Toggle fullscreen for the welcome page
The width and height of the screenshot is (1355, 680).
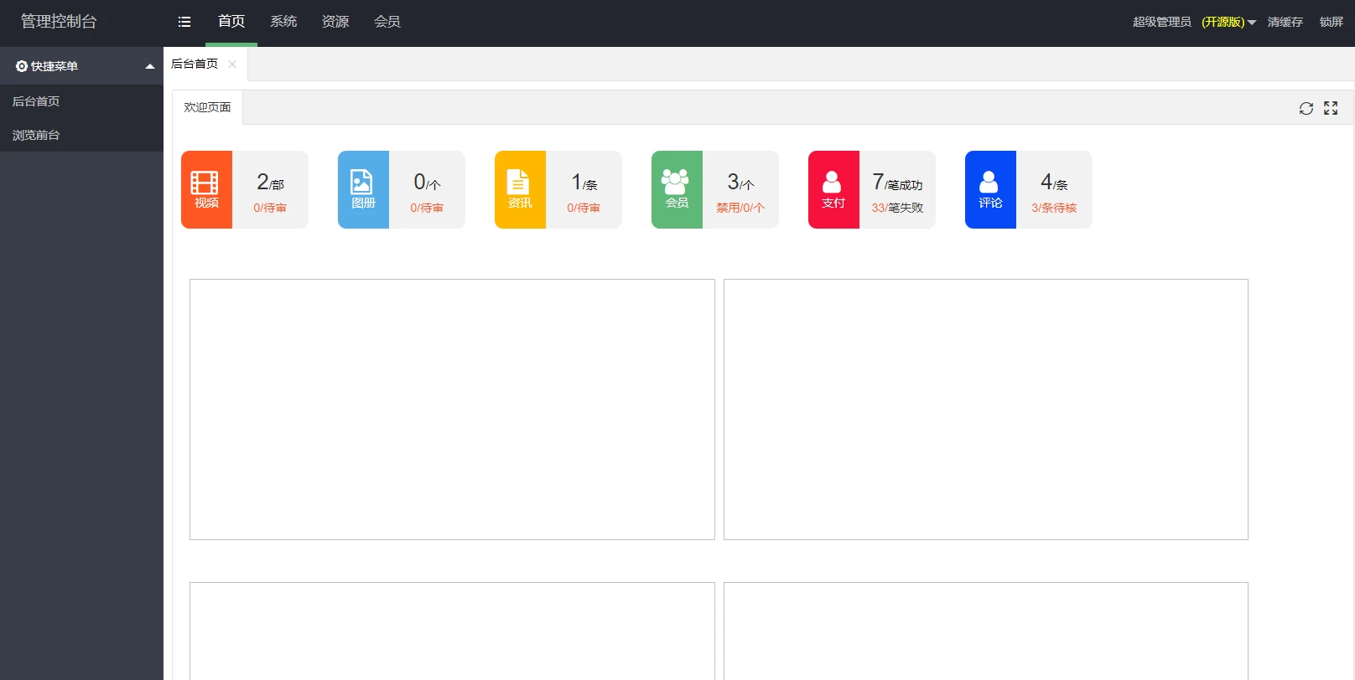[x=1331, y=108]
